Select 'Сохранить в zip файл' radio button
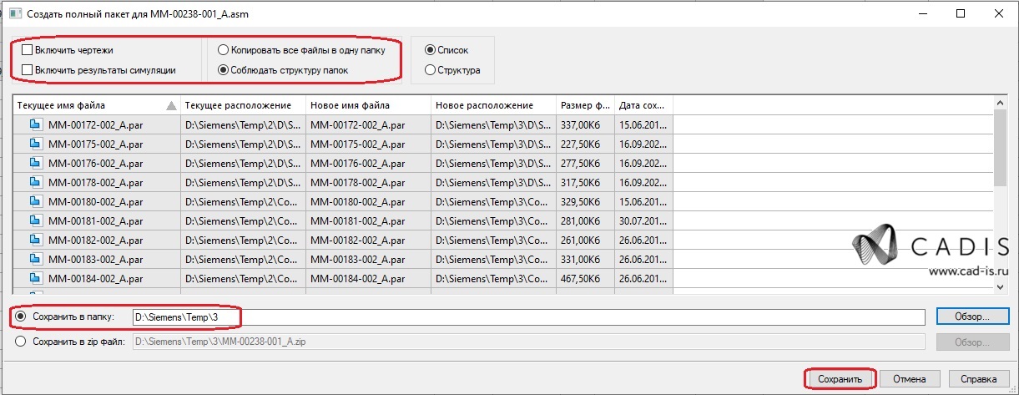This screenshot has height=395, width=1019. point(21,341)
